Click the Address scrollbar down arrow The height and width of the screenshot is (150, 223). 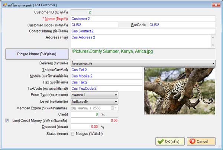213,45
